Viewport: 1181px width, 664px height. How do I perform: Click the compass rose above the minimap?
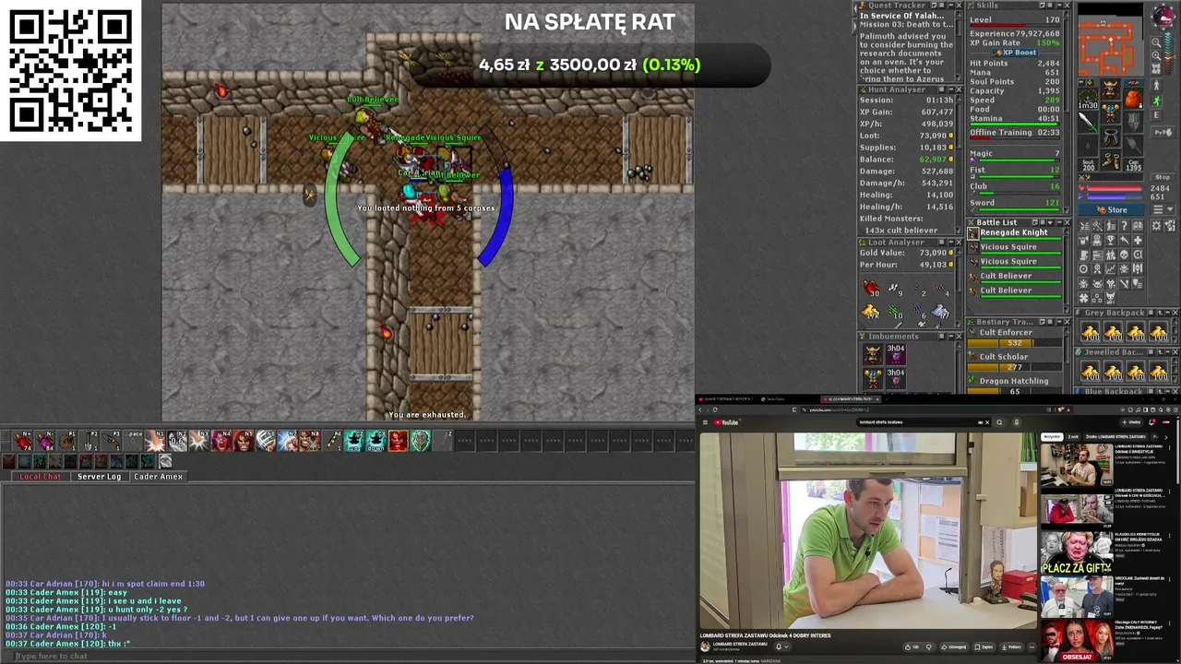point(1163,17)
